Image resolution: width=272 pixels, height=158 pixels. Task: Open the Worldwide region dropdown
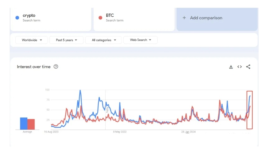tap(32, 40)
